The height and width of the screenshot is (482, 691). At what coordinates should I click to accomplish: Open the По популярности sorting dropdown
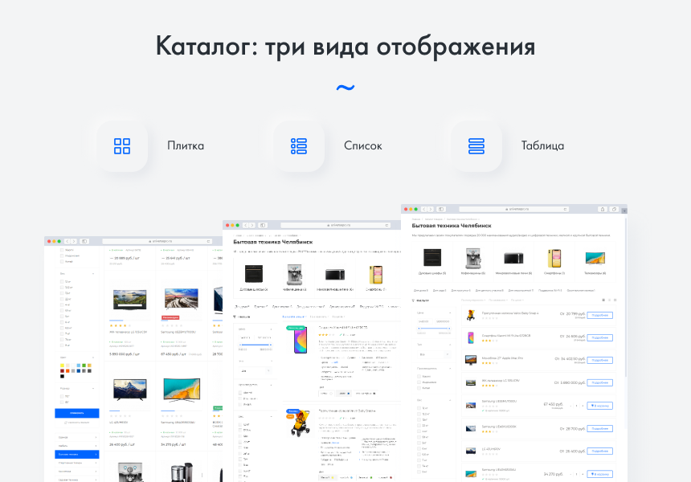(470, 300)
